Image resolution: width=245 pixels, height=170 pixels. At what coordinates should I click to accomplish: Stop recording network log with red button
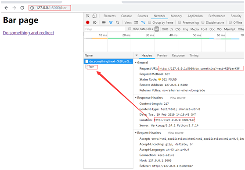(88, 22)
